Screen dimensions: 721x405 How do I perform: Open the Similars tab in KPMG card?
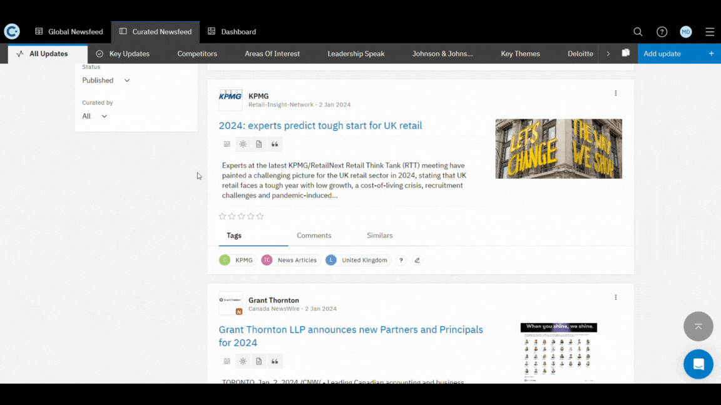380,236
